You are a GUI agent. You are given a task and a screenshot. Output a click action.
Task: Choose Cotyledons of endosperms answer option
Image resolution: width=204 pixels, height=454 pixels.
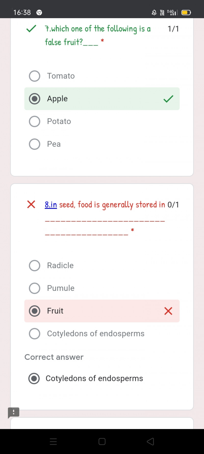click(35, 334)
